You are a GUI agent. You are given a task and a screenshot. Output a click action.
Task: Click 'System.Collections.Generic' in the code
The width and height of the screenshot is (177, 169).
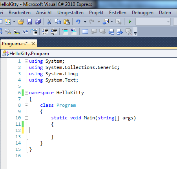(81, 67)
